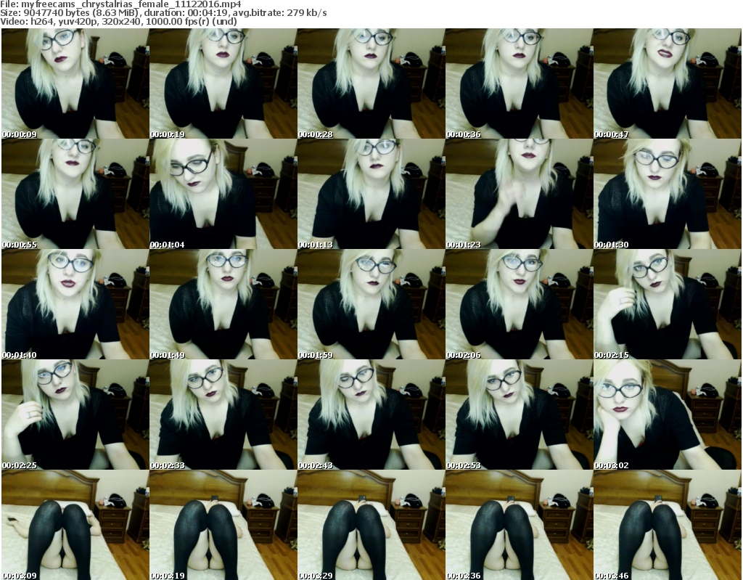Select the frame at 00:00:19
The height and width of the screenshot is (580, 743).
coord(222,83)
